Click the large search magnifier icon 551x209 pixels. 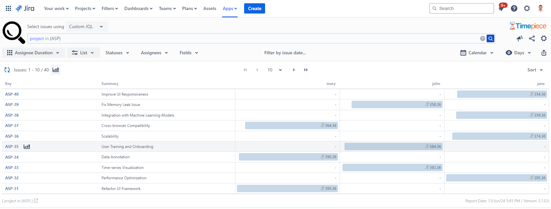point(14,32)
